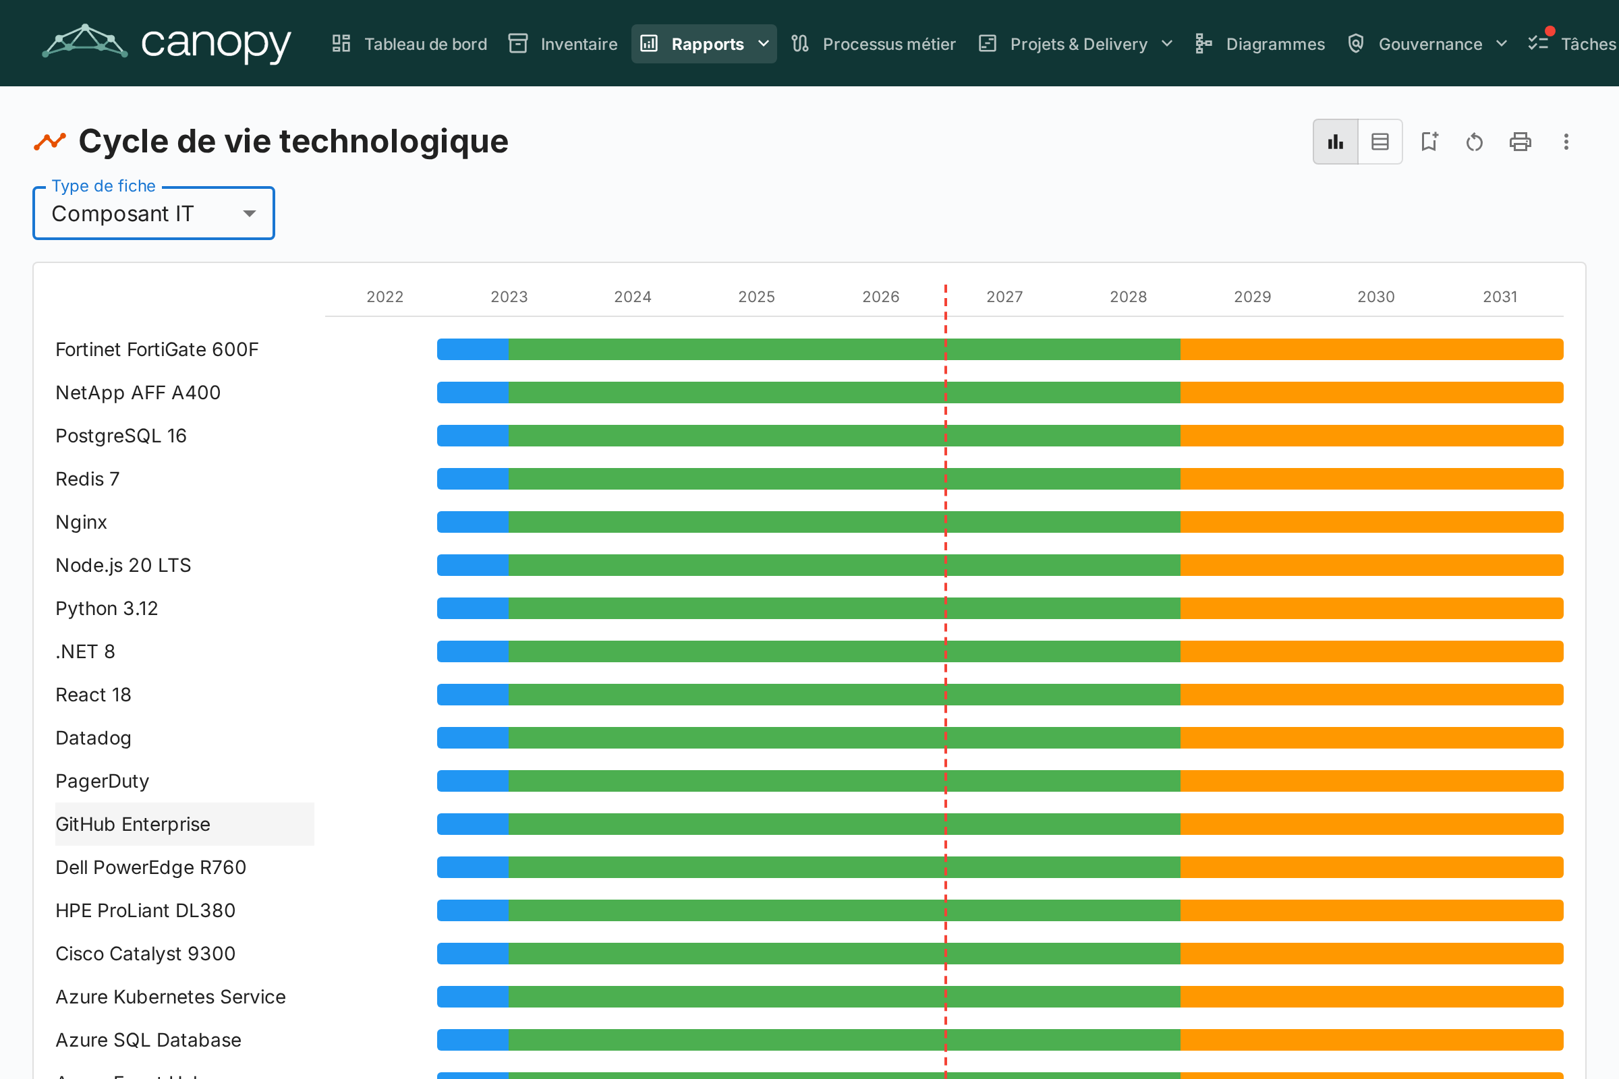Expand the Rapports menu chevron
Viewport: 1619px width, 1079px height.
tap(764, 44)
